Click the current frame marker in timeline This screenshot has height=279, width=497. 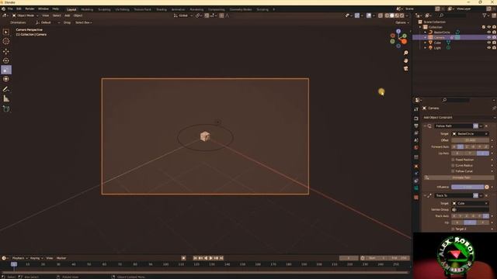(x=14, y=264)
